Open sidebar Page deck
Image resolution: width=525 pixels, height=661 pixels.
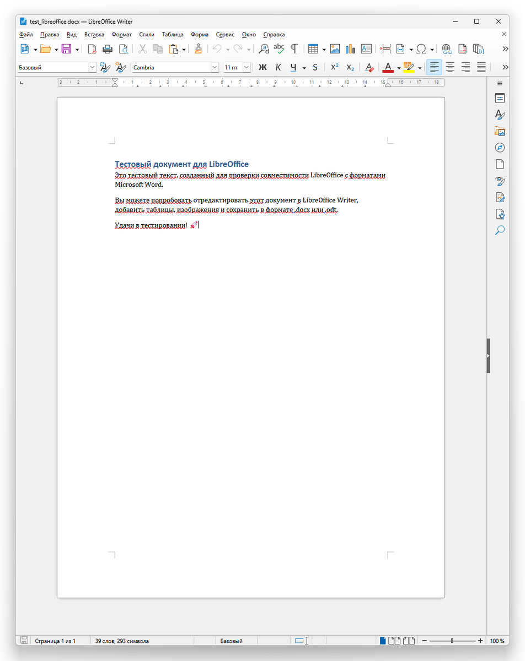tap(500, 164)
